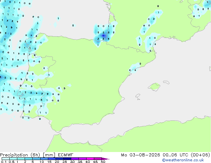Select the legend swatch between 2 and 5 mm

[29, 159]
